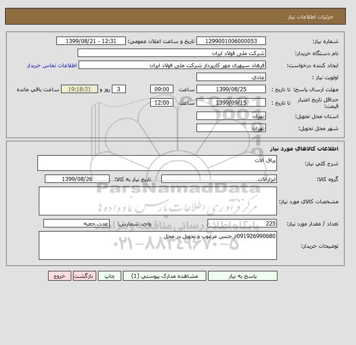Click اطلاعات کالاهای مورد نیاز section heading
The image size is (356, 345).
tap(304, 149)
